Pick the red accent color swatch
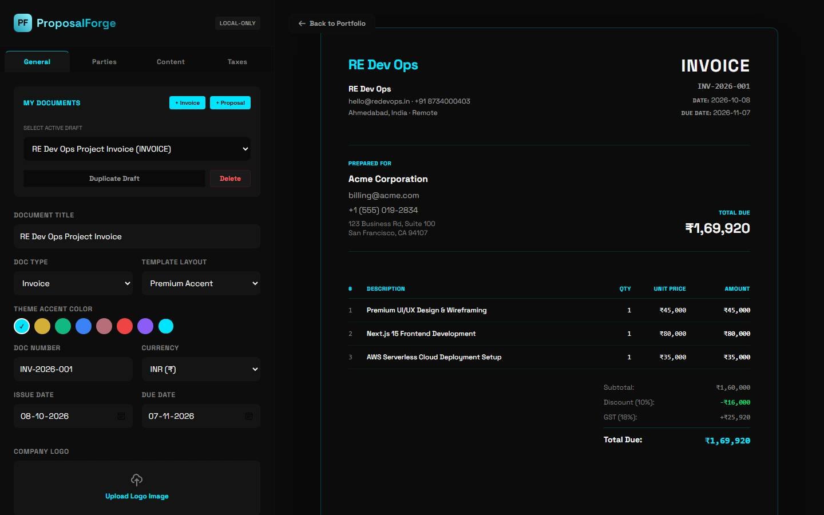Screen dimensions: 824x515 point(125,326)
